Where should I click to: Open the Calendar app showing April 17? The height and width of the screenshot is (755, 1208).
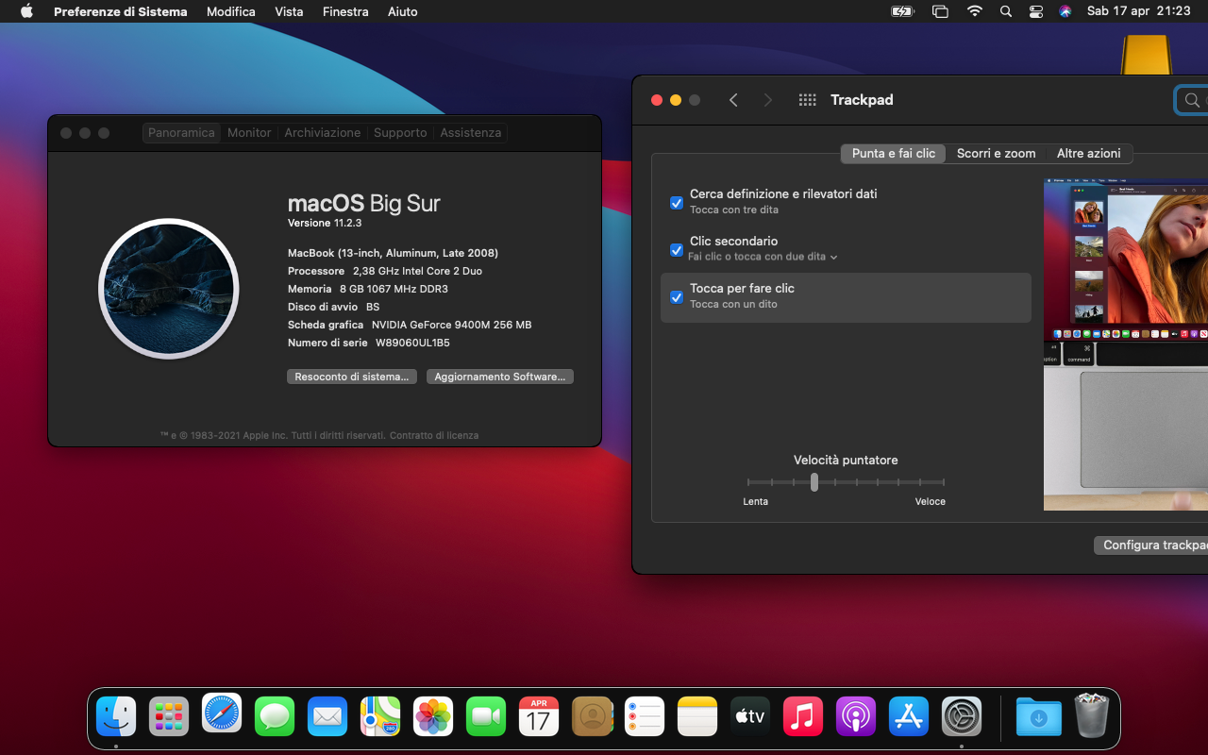pos(538,715)
